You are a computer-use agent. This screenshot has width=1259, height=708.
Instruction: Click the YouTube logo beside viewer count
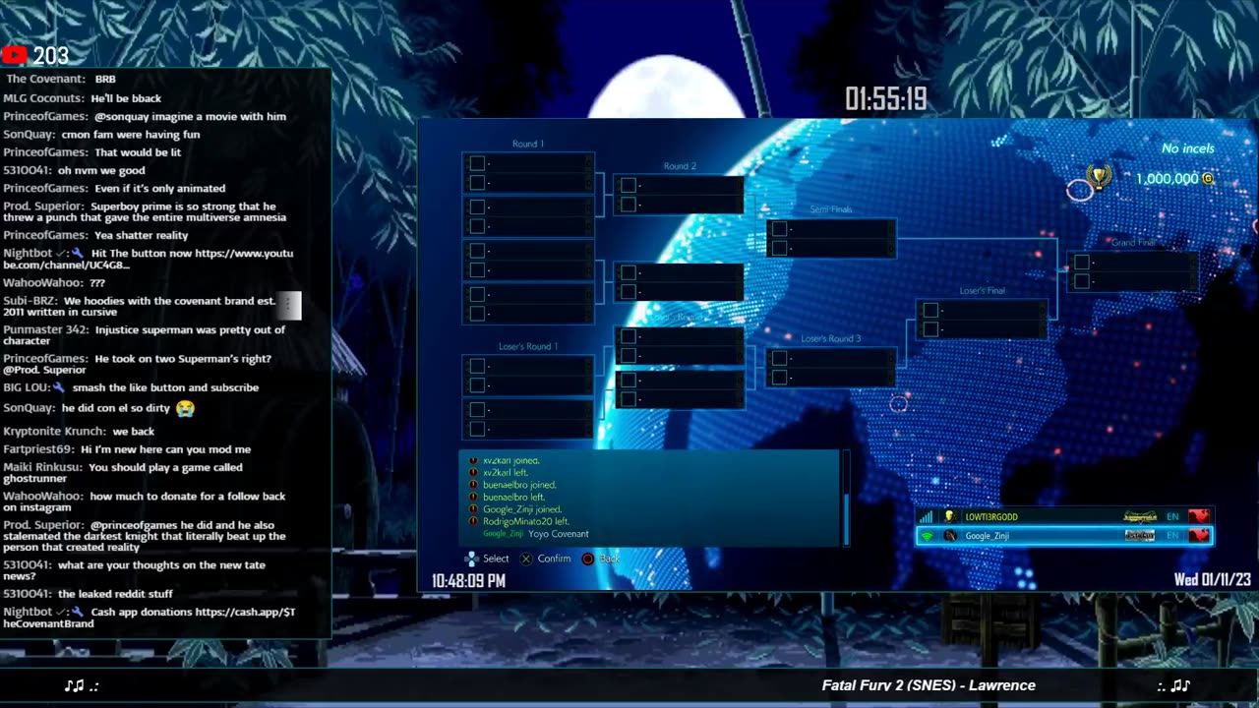pos(15,56)
